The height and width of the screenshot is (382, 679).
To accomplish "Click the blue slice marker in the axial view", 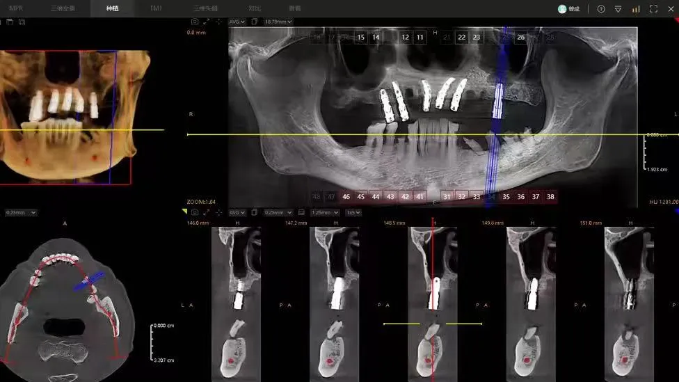I will coord(89,281).
